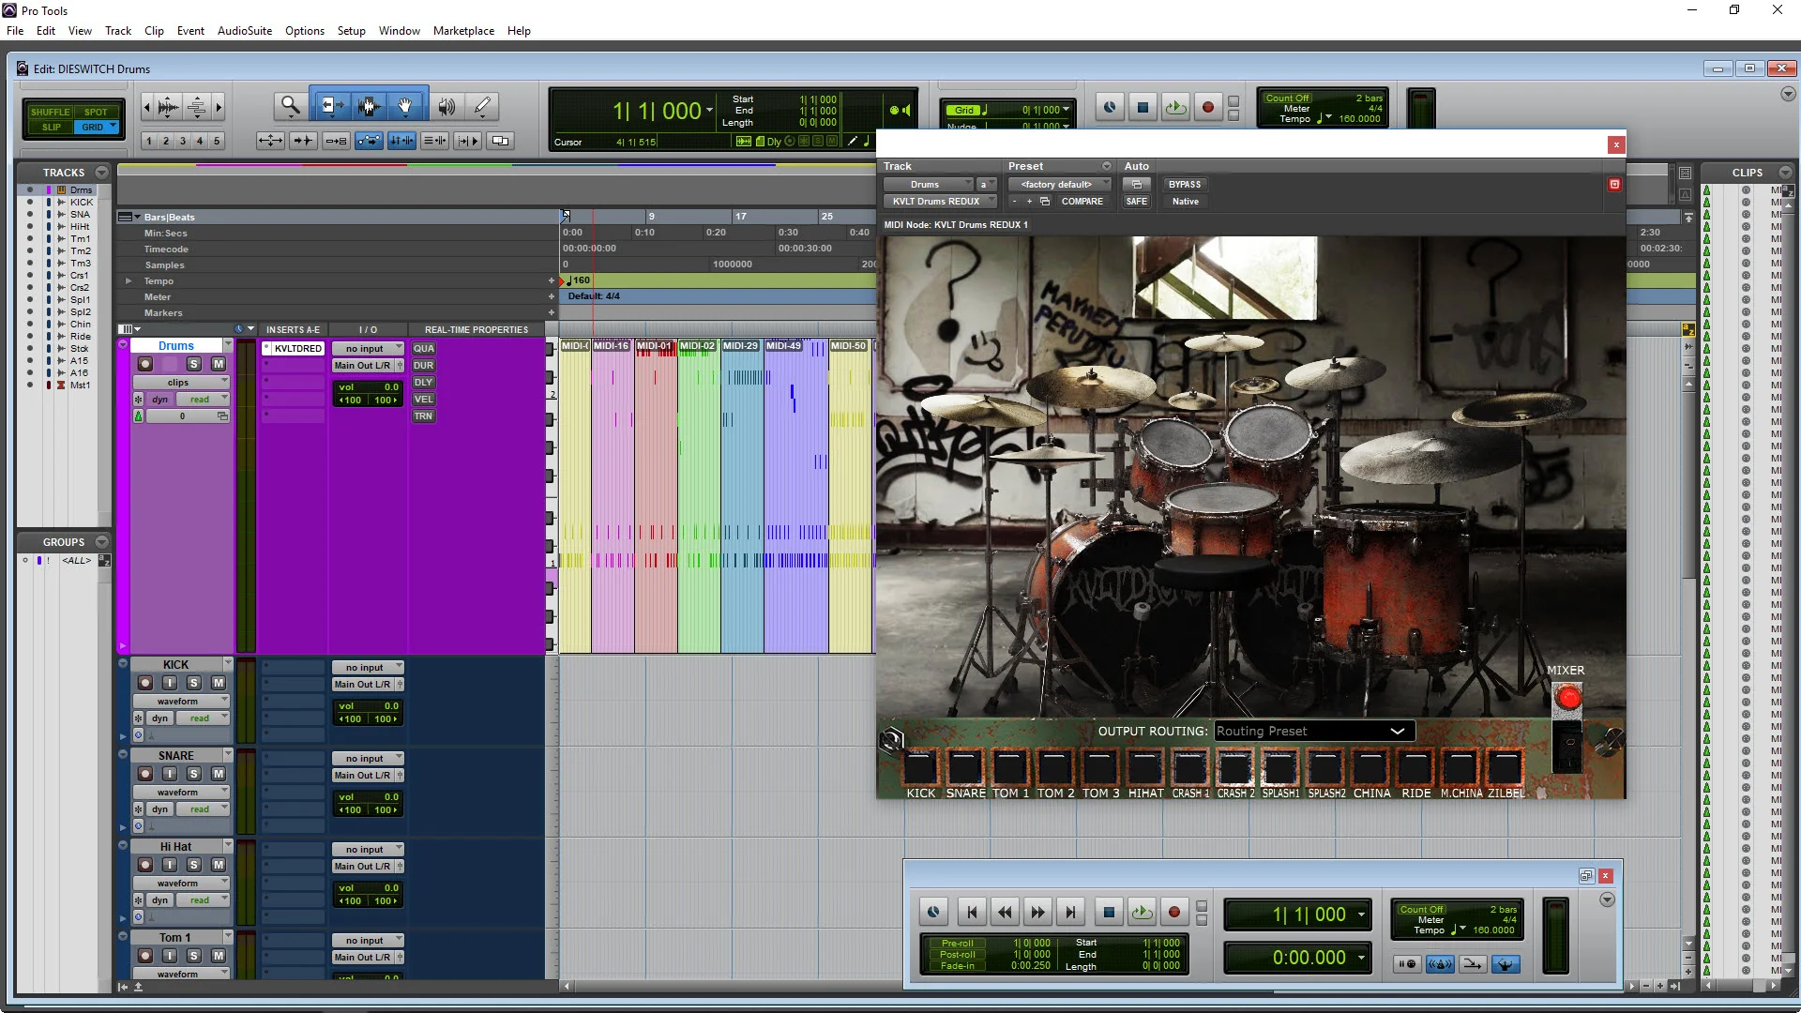1801x1013 pixels.
Task: Click the settings copy icon beside COMPARE
Action: 1045,202
